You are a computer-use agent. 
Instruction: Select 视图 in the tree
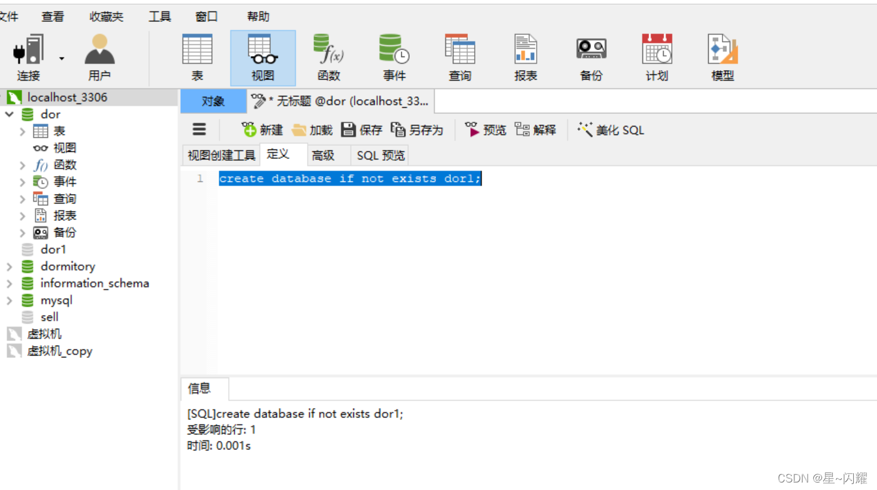point(64,148)
